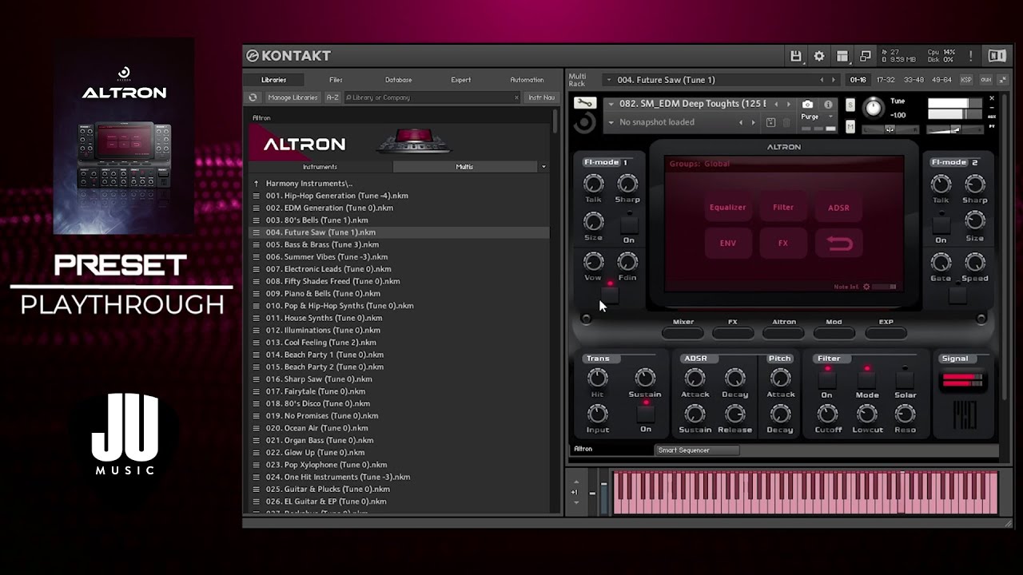The height and width of the screenshot is (575, 1023).
Task: Click the minimized view icon in header
Action: click(x=865, y=56)
